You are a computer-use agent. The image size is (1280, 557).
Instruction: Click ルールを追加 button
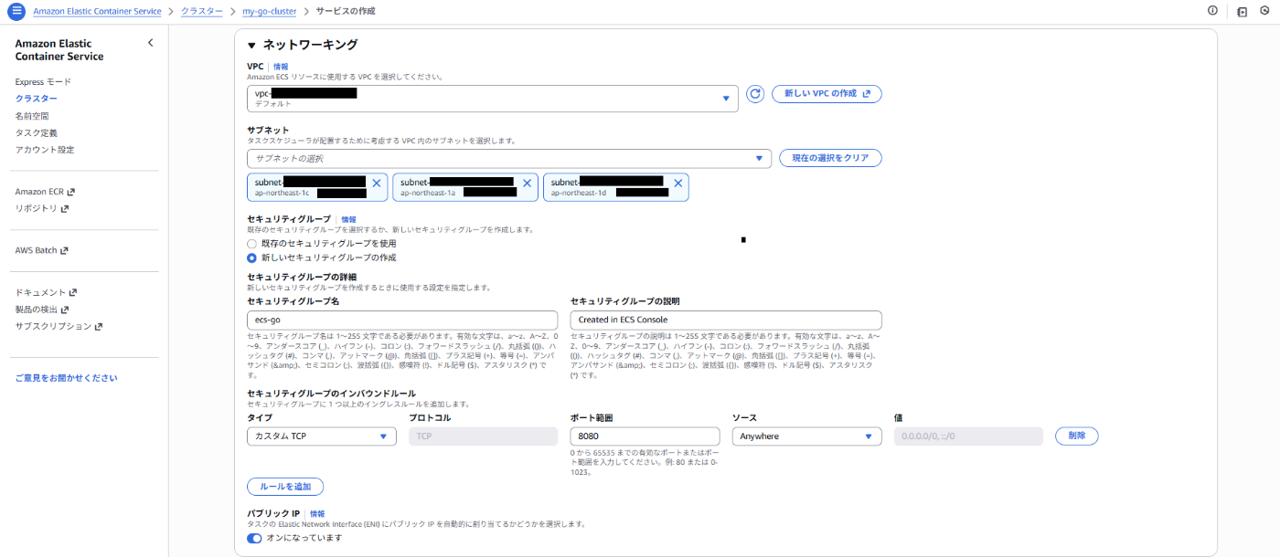[x=284, y=487]
